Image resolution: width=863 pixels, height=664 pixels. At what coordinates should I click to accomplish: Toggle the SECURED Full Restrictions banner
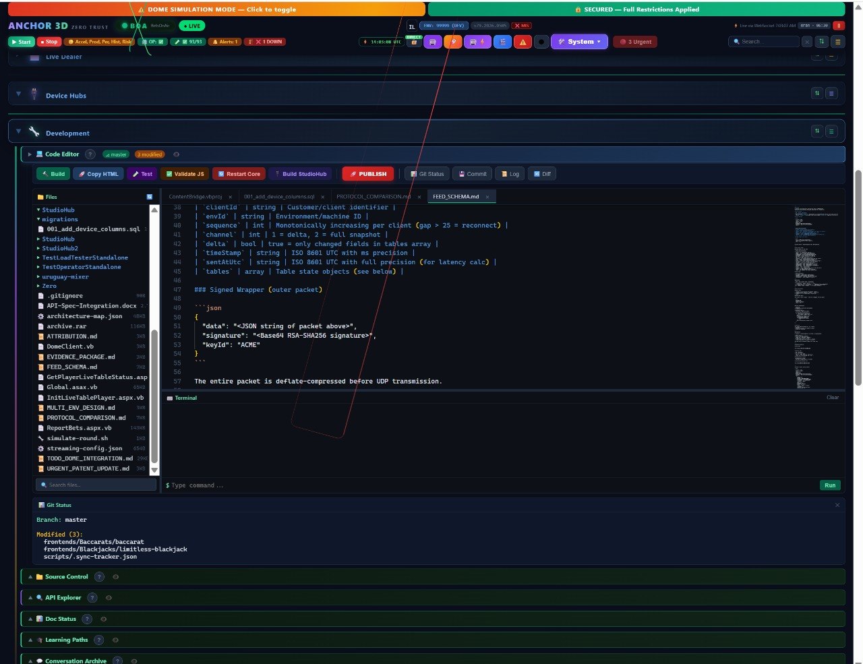coord(636,9)
